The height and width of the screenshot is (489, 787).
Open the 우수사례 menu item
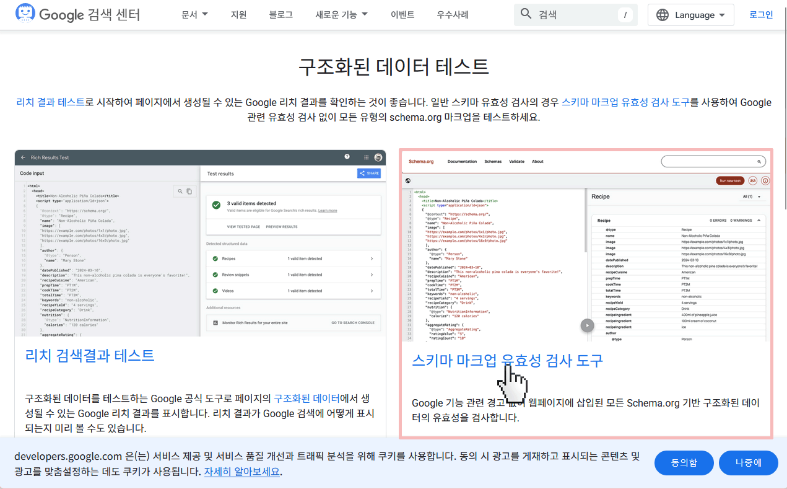coord(453,14)
